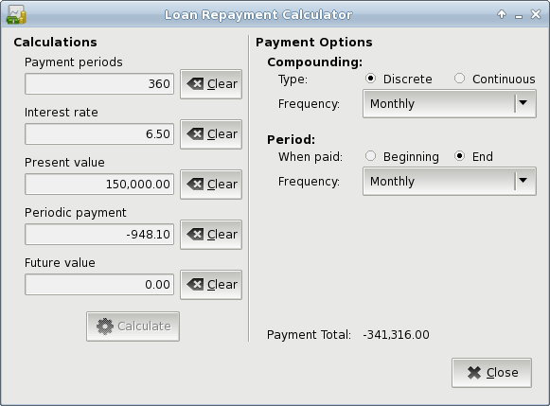Click the backspace icon beside Periodic payment
Screen dimensions: 550x406
(195, 234)
